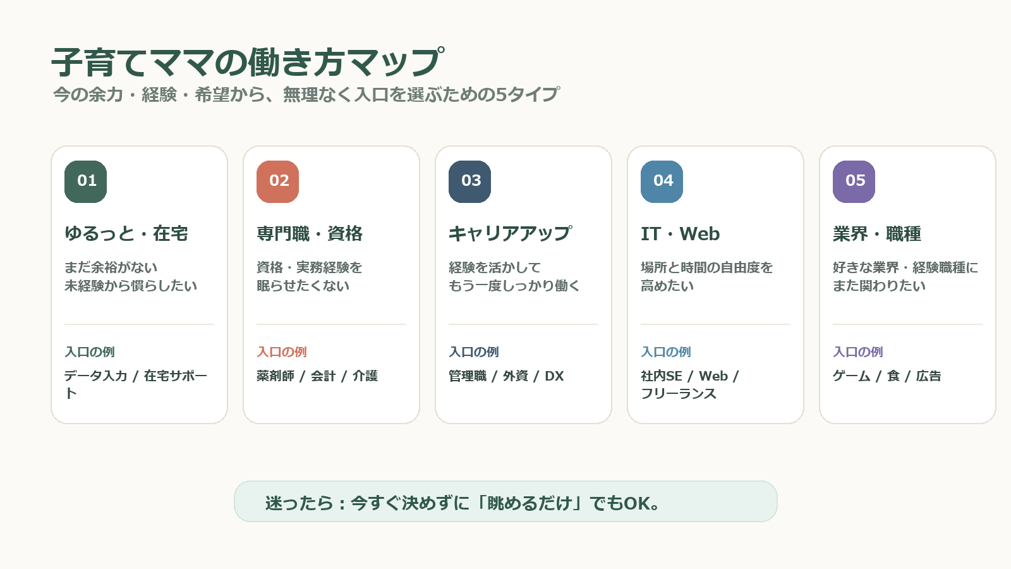Click 入口の例 label in IT・Web card
1011x569 pixels.
coord(666,352)
